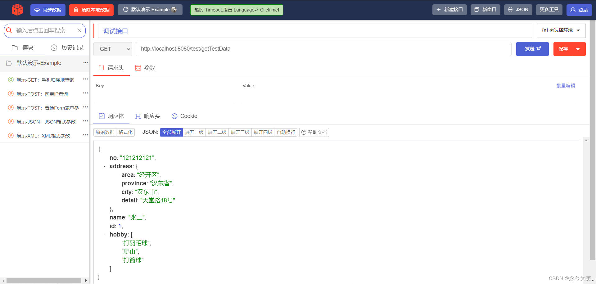This screenshot has width=596, height=284.
Task: Click the 登录 login button
Action: pos(579,10)
